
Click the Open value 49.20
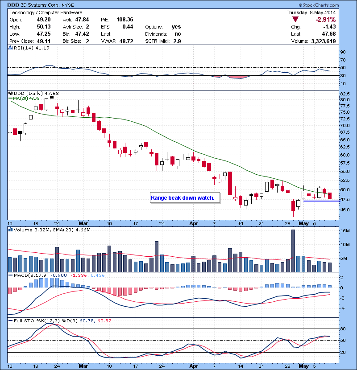(x=44, y=20)
